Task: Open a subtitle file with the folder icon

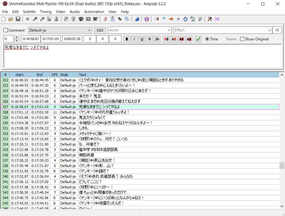Action: [x=11, y=19]
